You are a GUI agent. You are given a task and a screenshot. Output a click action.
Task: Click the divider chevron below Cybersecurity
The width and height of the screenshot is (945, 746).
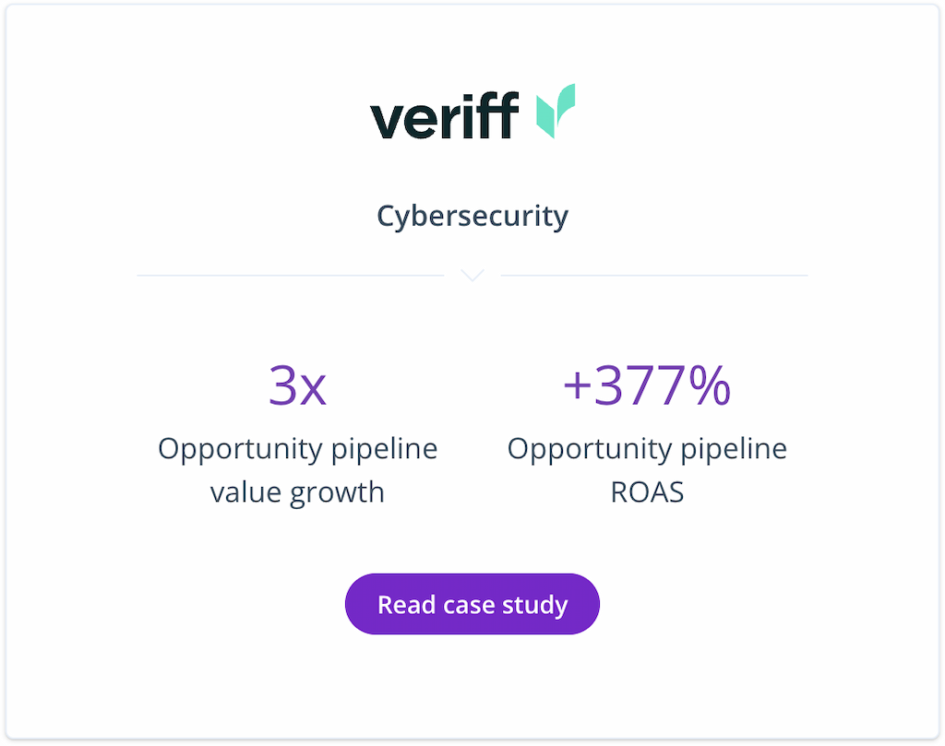pos(472,275)
